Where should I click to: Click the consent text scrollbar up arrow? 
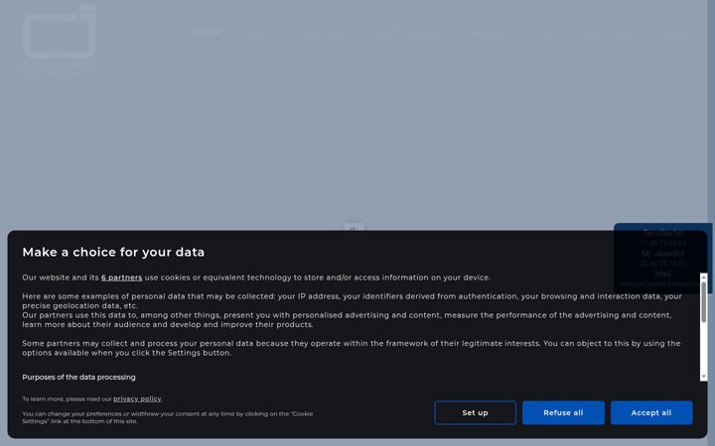pyautogui.click(x=704, y=277)
